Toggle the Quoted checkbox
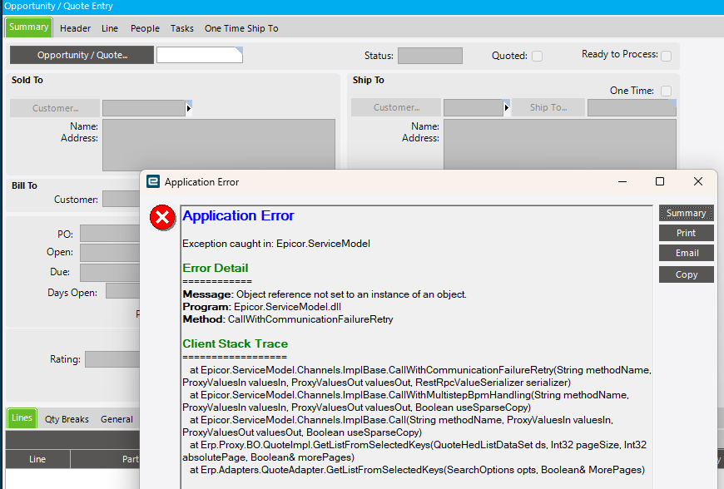The width and height of the screenshot is (724, 489). tap(537, 56)
